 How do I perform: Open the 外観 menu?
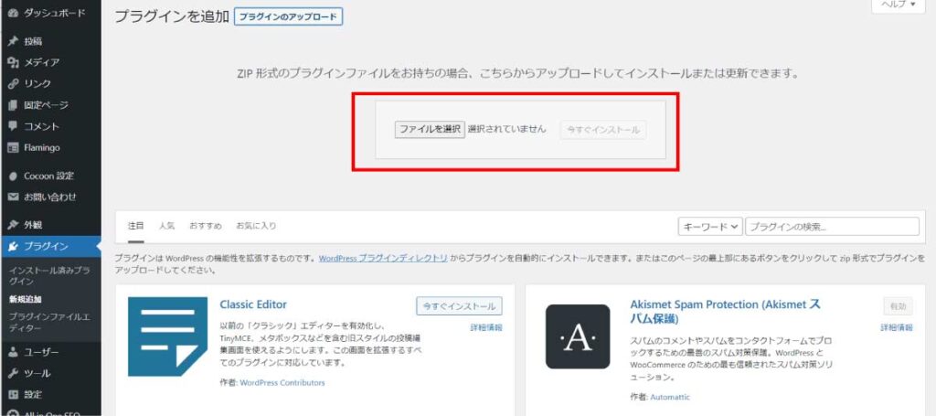33,225
